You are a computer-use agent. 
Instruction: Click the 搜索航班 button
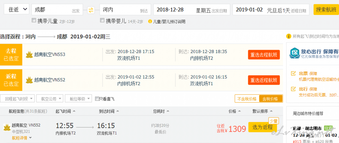[x=326, y=10]
